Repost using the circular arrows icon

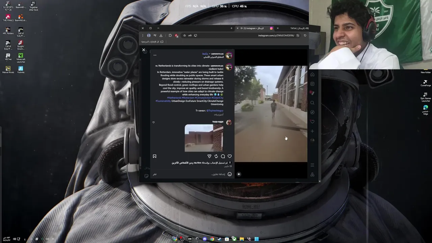(x=216, y=156)
